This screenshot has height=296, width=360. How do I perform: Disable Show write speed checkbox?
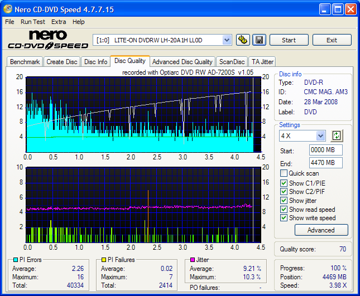(284, 218)
